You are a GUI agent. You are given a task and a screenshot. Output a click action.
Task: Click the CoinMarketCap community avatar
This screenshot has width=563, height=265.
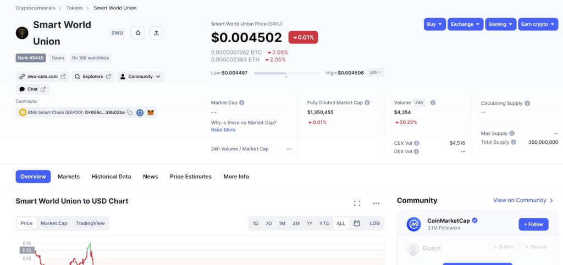tap(413, 224)
